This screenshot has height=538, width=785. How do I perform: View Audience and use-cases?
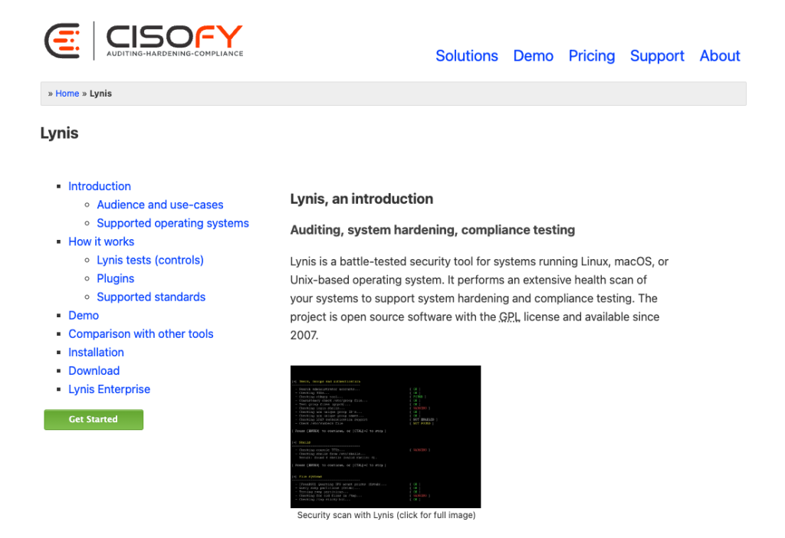(159, 205)
